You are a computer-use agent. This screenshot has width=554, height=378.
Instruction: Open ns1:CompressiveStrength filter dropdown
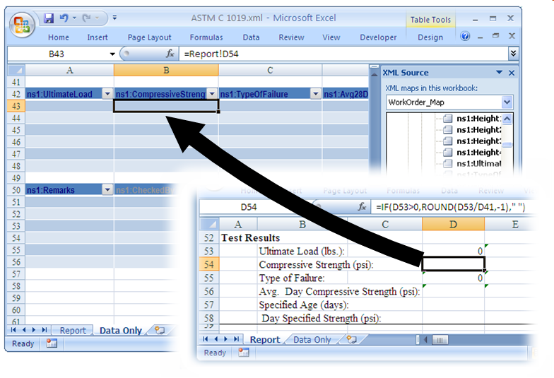pos(212,94)
